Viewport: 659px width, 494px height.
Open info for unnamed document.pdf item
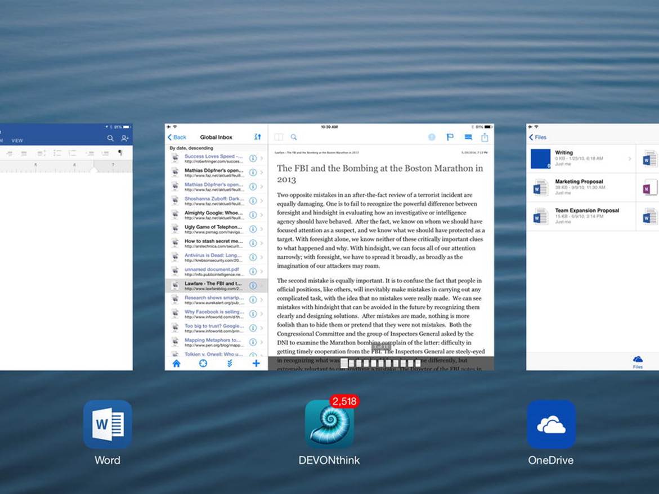tap(253, 271)
